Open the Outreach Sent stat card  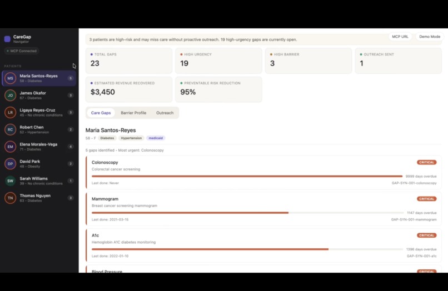pos(399,61)
